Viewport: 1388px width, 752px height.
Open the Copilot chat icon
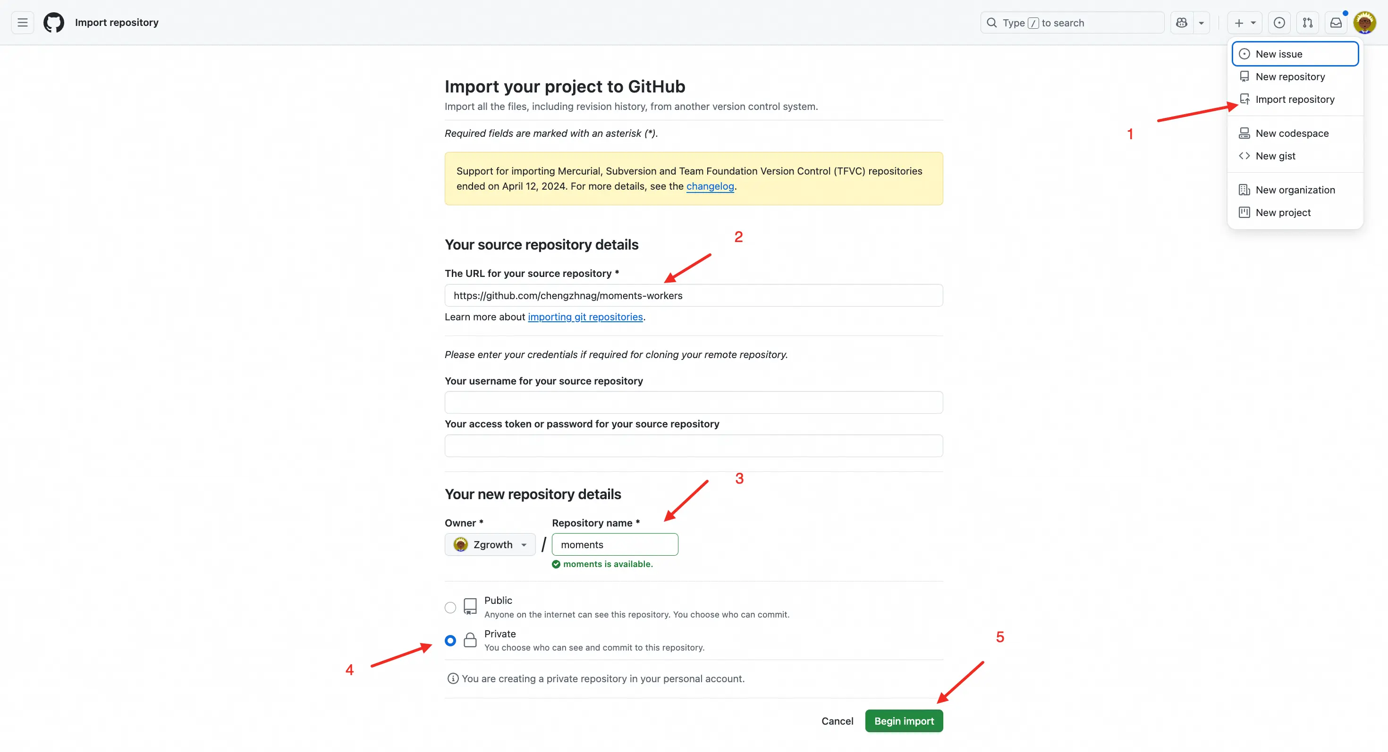(1181, 23)
